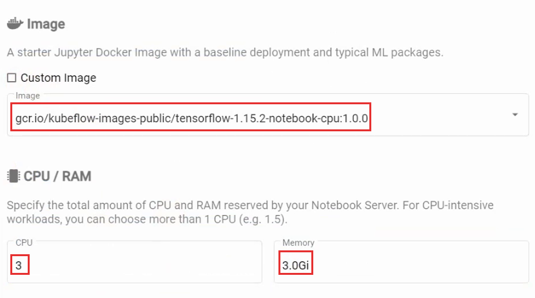Image resolution: width=535 pixels, height=298 pixels.
Task: Click the starter Jupyter Docker Image description
Action: [x=225, y=52]
